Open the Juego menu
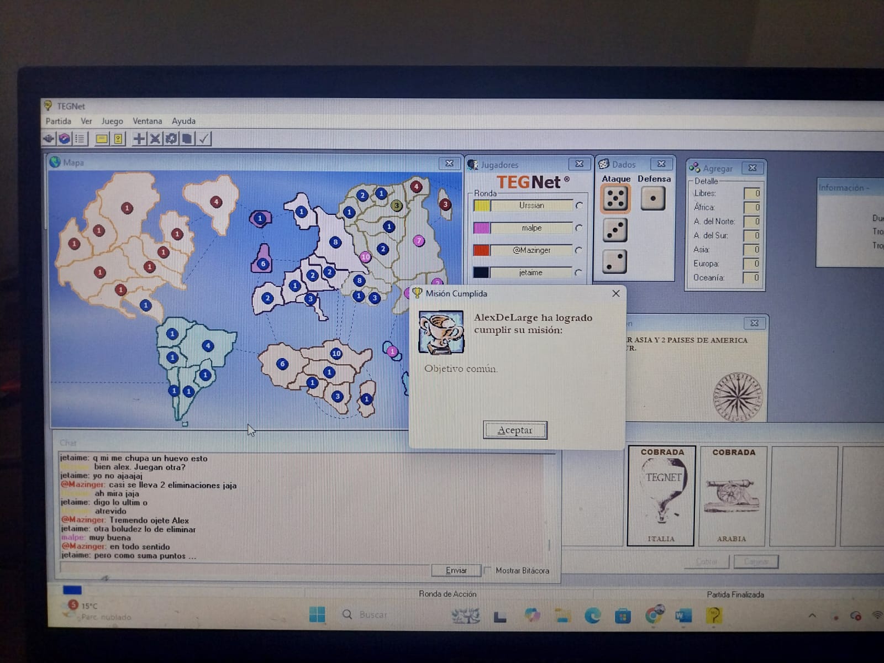The width and height of the screenshot is (884, 663). [x=112, y=121]
